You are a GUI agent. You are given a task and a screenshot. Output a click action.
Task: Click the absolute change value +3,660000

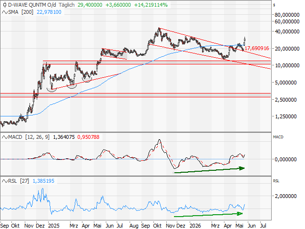118,5
